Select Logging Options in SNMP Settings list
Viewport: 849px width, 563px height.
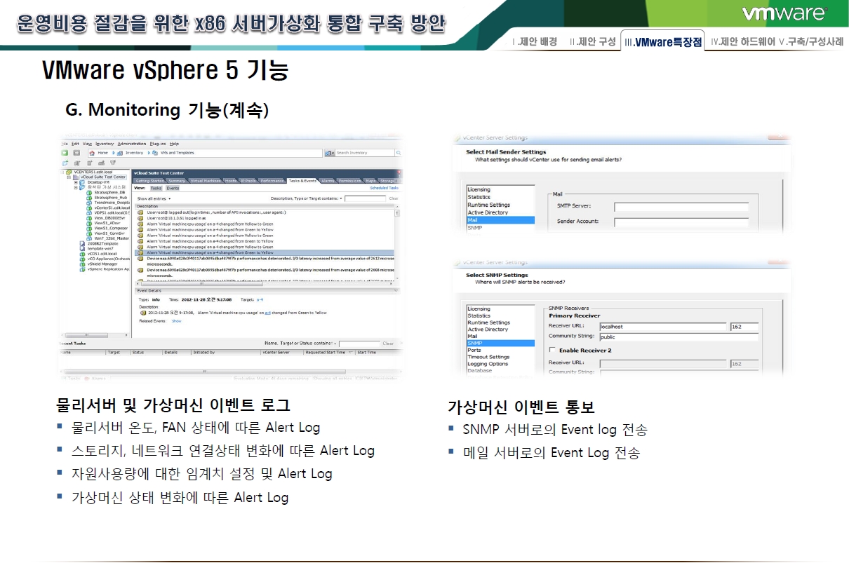click(488, 364)
